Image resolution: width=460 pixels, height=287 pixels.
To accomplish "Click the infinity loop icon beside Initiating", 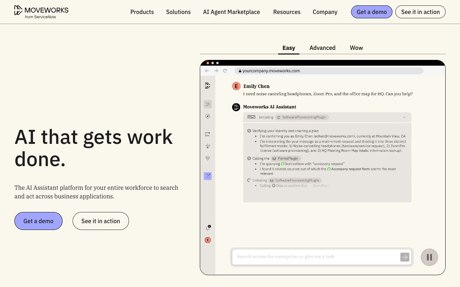I will [252, 117].
